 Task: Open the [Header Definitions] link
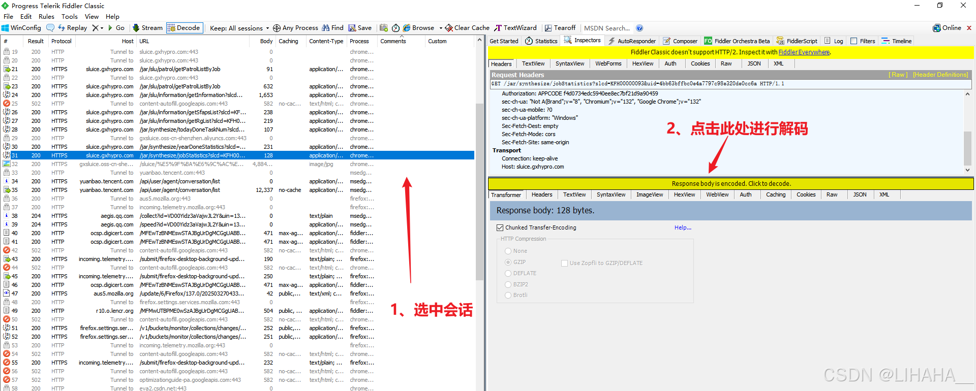940,75
